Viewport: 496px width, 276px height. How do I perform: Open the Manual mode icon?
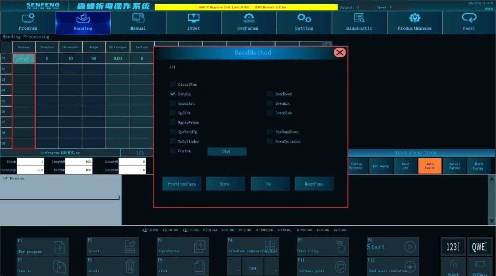(138, 18)
